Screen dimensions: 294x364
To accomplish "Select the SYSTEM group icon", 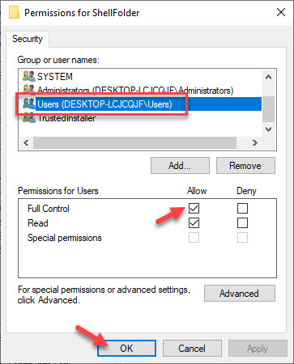I will pyautogui.click(x=29, y=76).
